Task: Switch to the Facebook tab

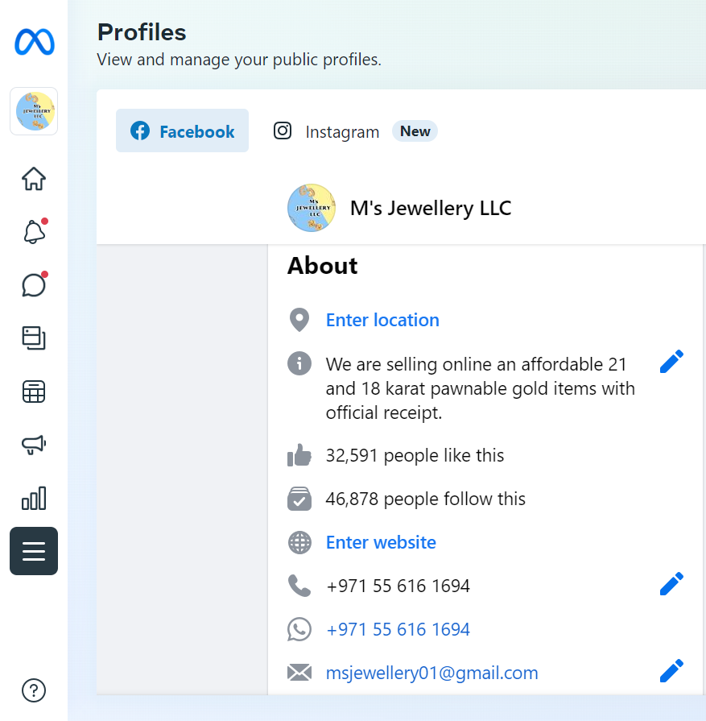Action: pyautogui.click(x=183, y=131)
